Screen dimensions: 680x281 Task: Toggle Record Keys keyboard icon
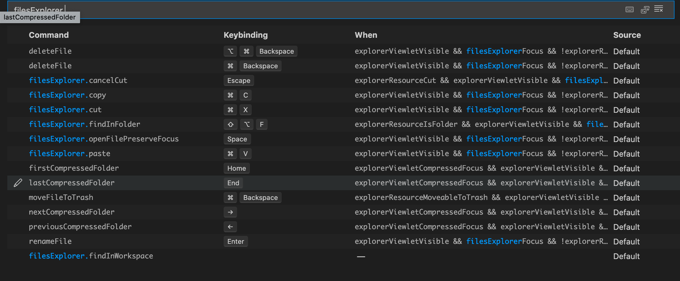(x=629, y=9)
